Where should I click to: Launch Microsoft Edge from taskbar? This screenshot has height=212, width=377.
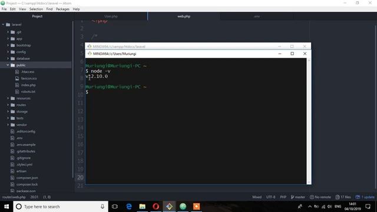click(129, 207)
